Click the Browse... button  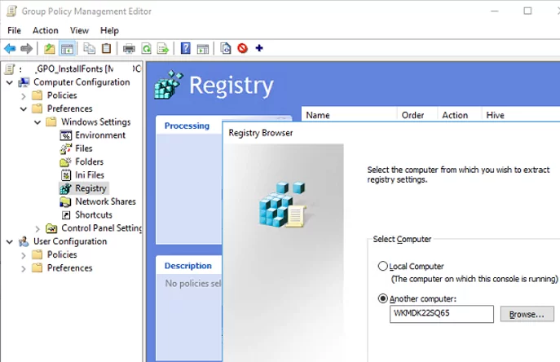[x=527, y=314]
